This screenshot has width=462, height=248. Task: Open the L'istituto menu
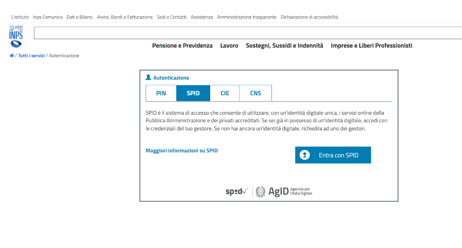pos(20,17)
